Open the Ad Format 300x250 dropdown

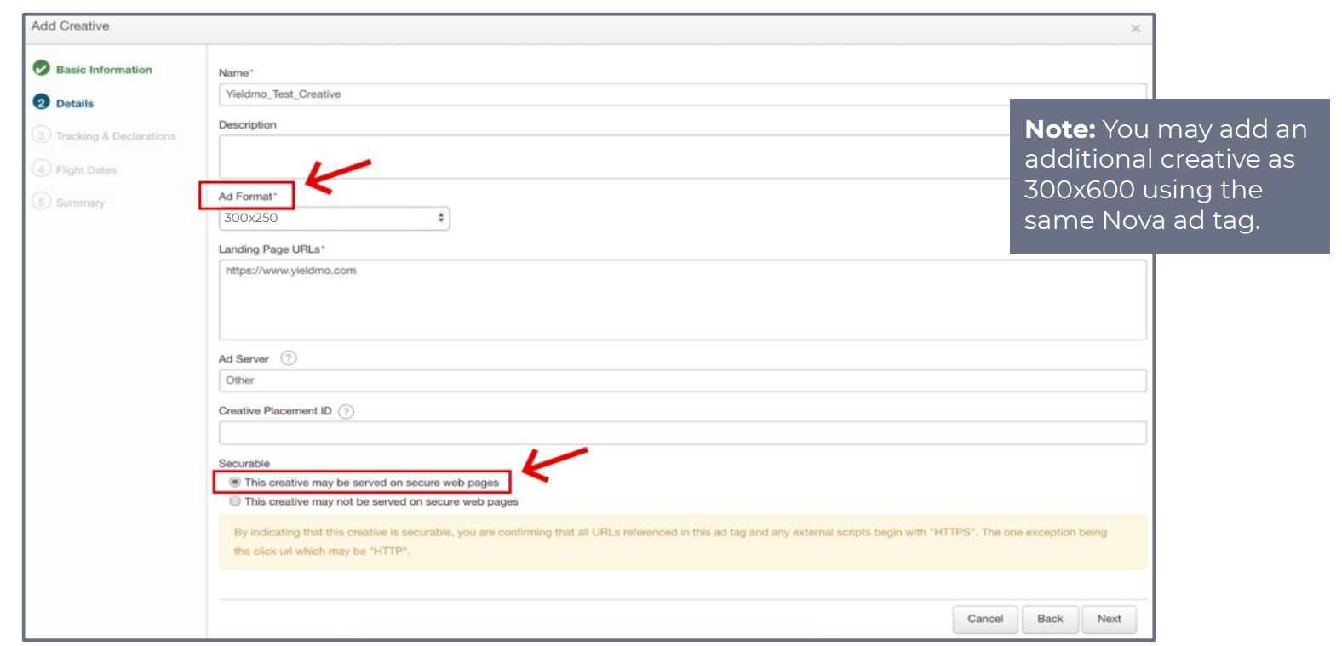click(334, 218)
